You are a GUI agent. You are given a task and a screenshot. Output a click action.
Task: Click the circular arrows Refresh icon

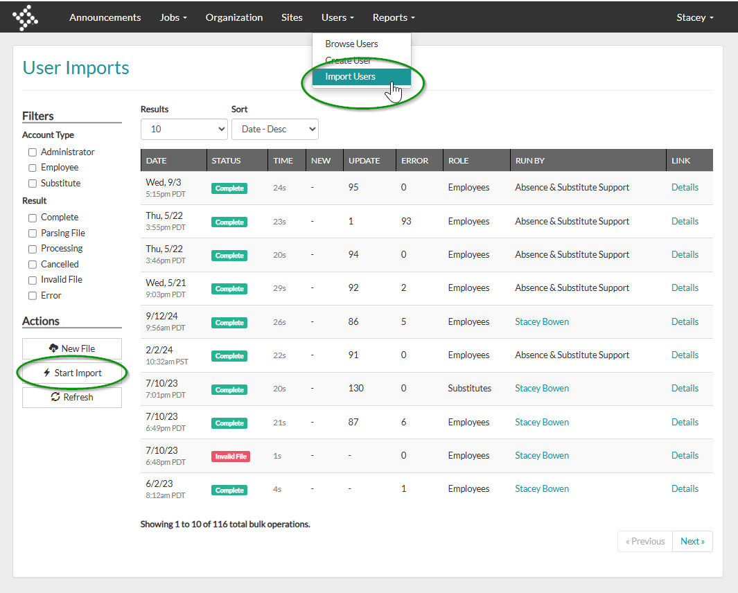[55, 397]
